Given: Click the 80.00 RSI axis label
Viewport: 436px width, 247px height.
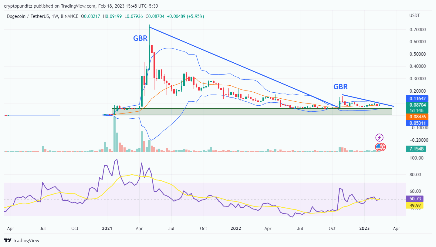Looking at the screenshot, I should click(415, 175).
